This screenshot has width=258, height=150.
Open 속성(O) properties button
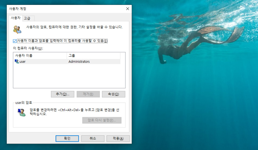coord(114,94)
